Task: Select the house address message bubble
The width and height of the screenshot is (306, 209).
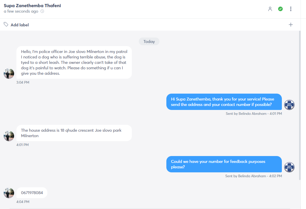Action: pyautogui.click(x=74, y=133)
